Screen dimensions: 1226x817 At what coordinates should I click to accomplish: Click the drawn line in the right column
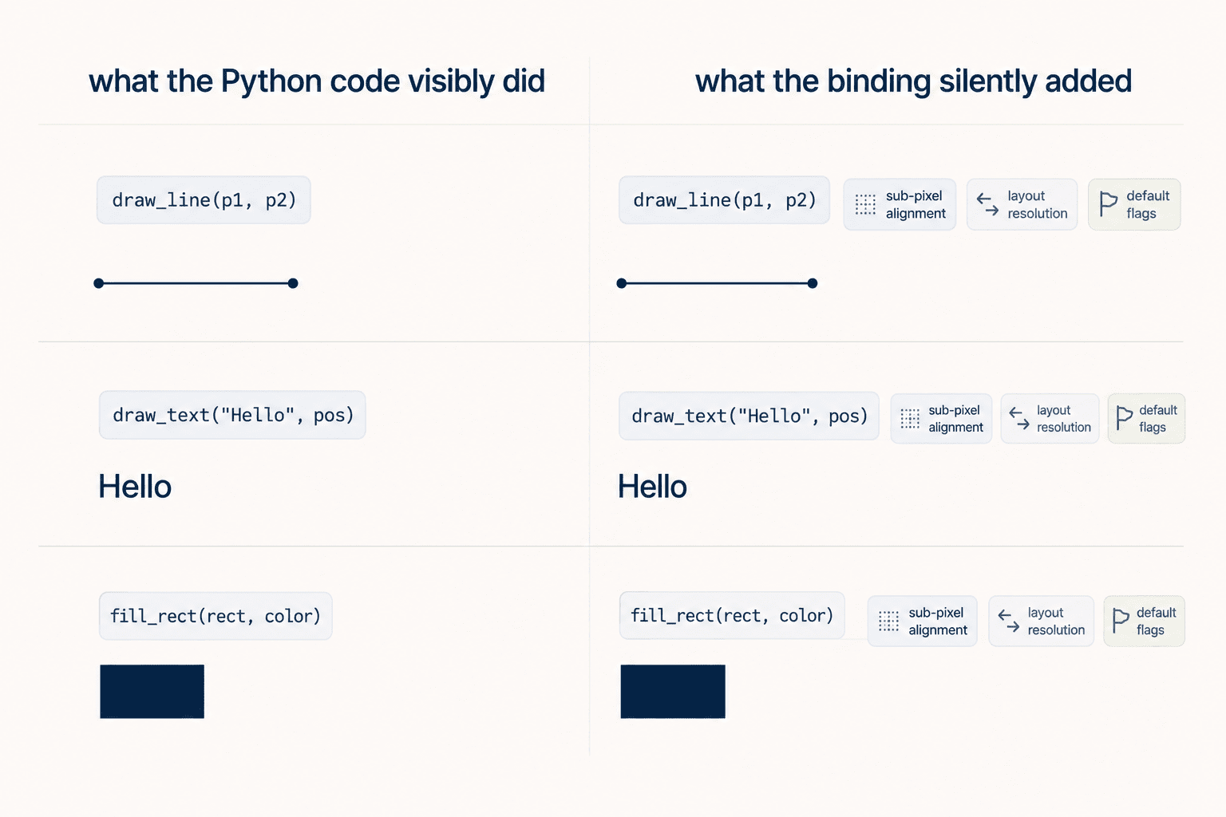[x=717, y=283]
